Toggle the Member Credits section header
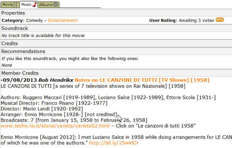This screenshot has width=232, height=148. click(x=116, y=73)
